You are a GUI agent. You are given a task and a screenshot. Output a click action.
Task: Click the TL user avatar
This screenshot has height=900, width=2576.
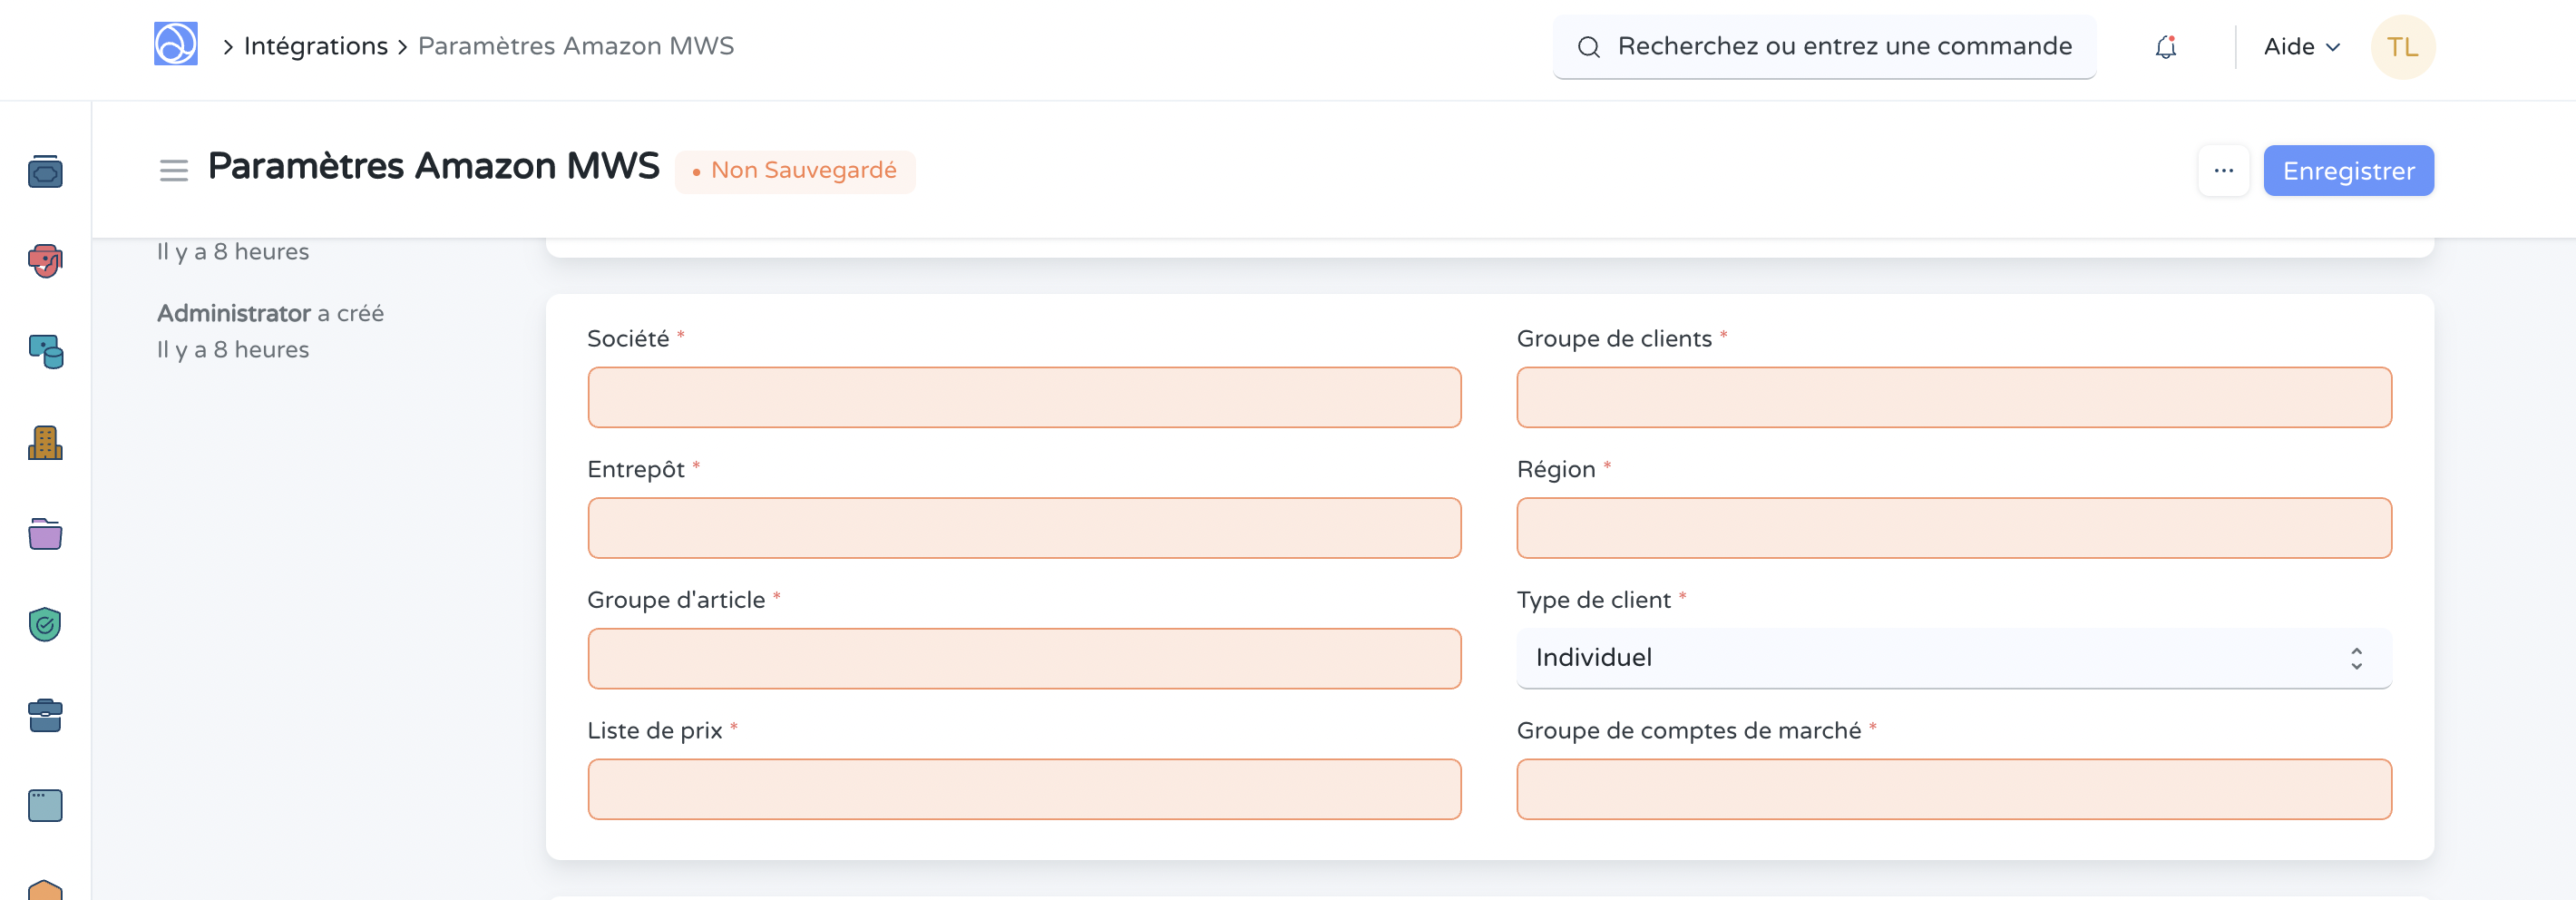coord(2402,47)
